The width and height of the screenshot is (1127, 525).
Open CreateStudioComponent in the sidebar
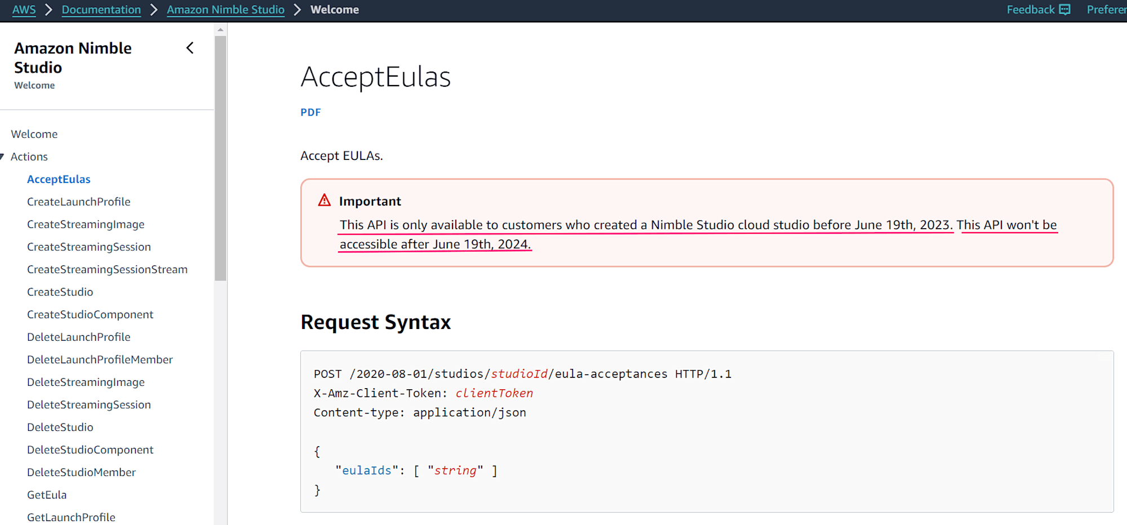point(90,314)
